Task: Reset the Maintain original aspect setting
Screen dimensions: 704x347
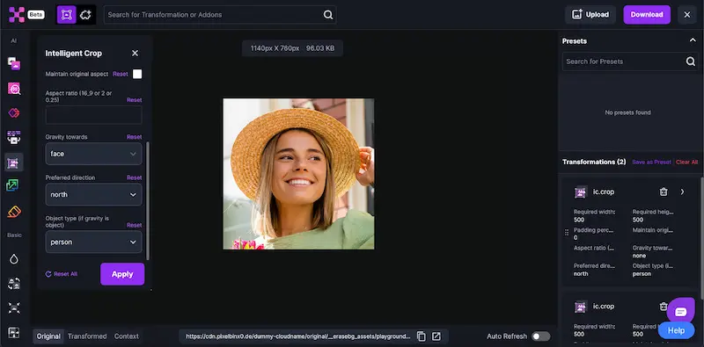Action: point(121,74)
